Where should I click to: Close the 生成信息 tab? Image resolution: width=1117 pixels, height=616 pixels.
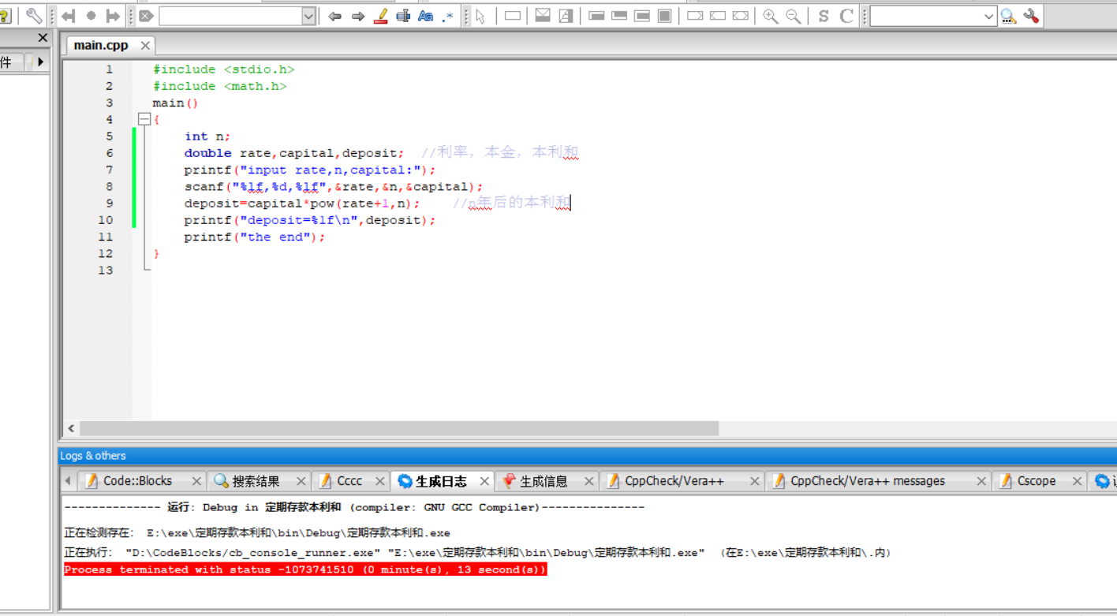pos(588,481)
